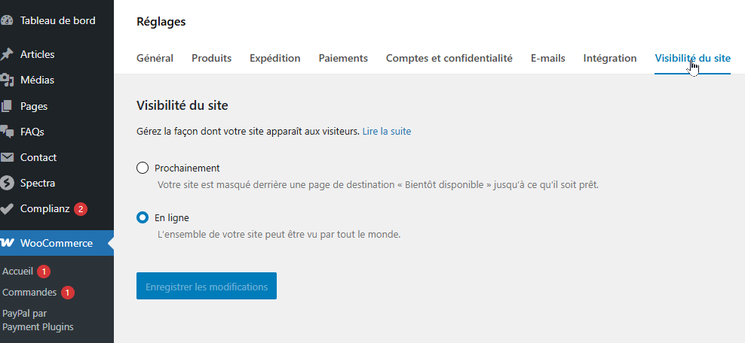
Task: Open the Paiements tab
Action: (343, 59)
